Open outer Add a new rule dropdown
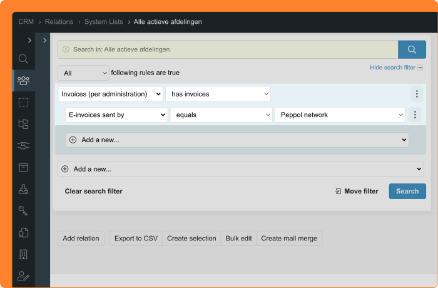This screenshot has height=288, width=438. [241, 169]
